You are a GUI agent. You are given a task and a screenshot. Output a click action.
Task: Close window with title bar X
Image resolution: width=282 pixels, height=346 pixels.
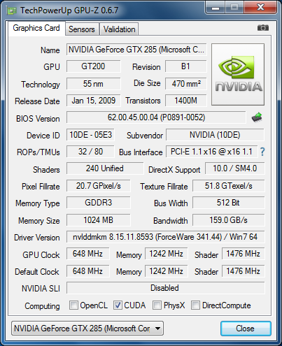[260, 8]
